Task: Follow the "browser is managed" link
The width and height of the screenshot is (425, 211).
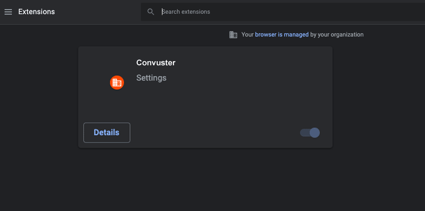Action: pyautogui.click(x=282, y=35)
